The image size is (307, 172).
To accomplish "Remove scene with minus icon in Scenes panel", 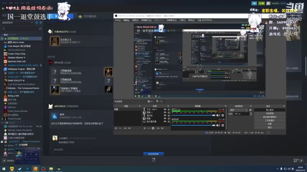I will [120, 128].
